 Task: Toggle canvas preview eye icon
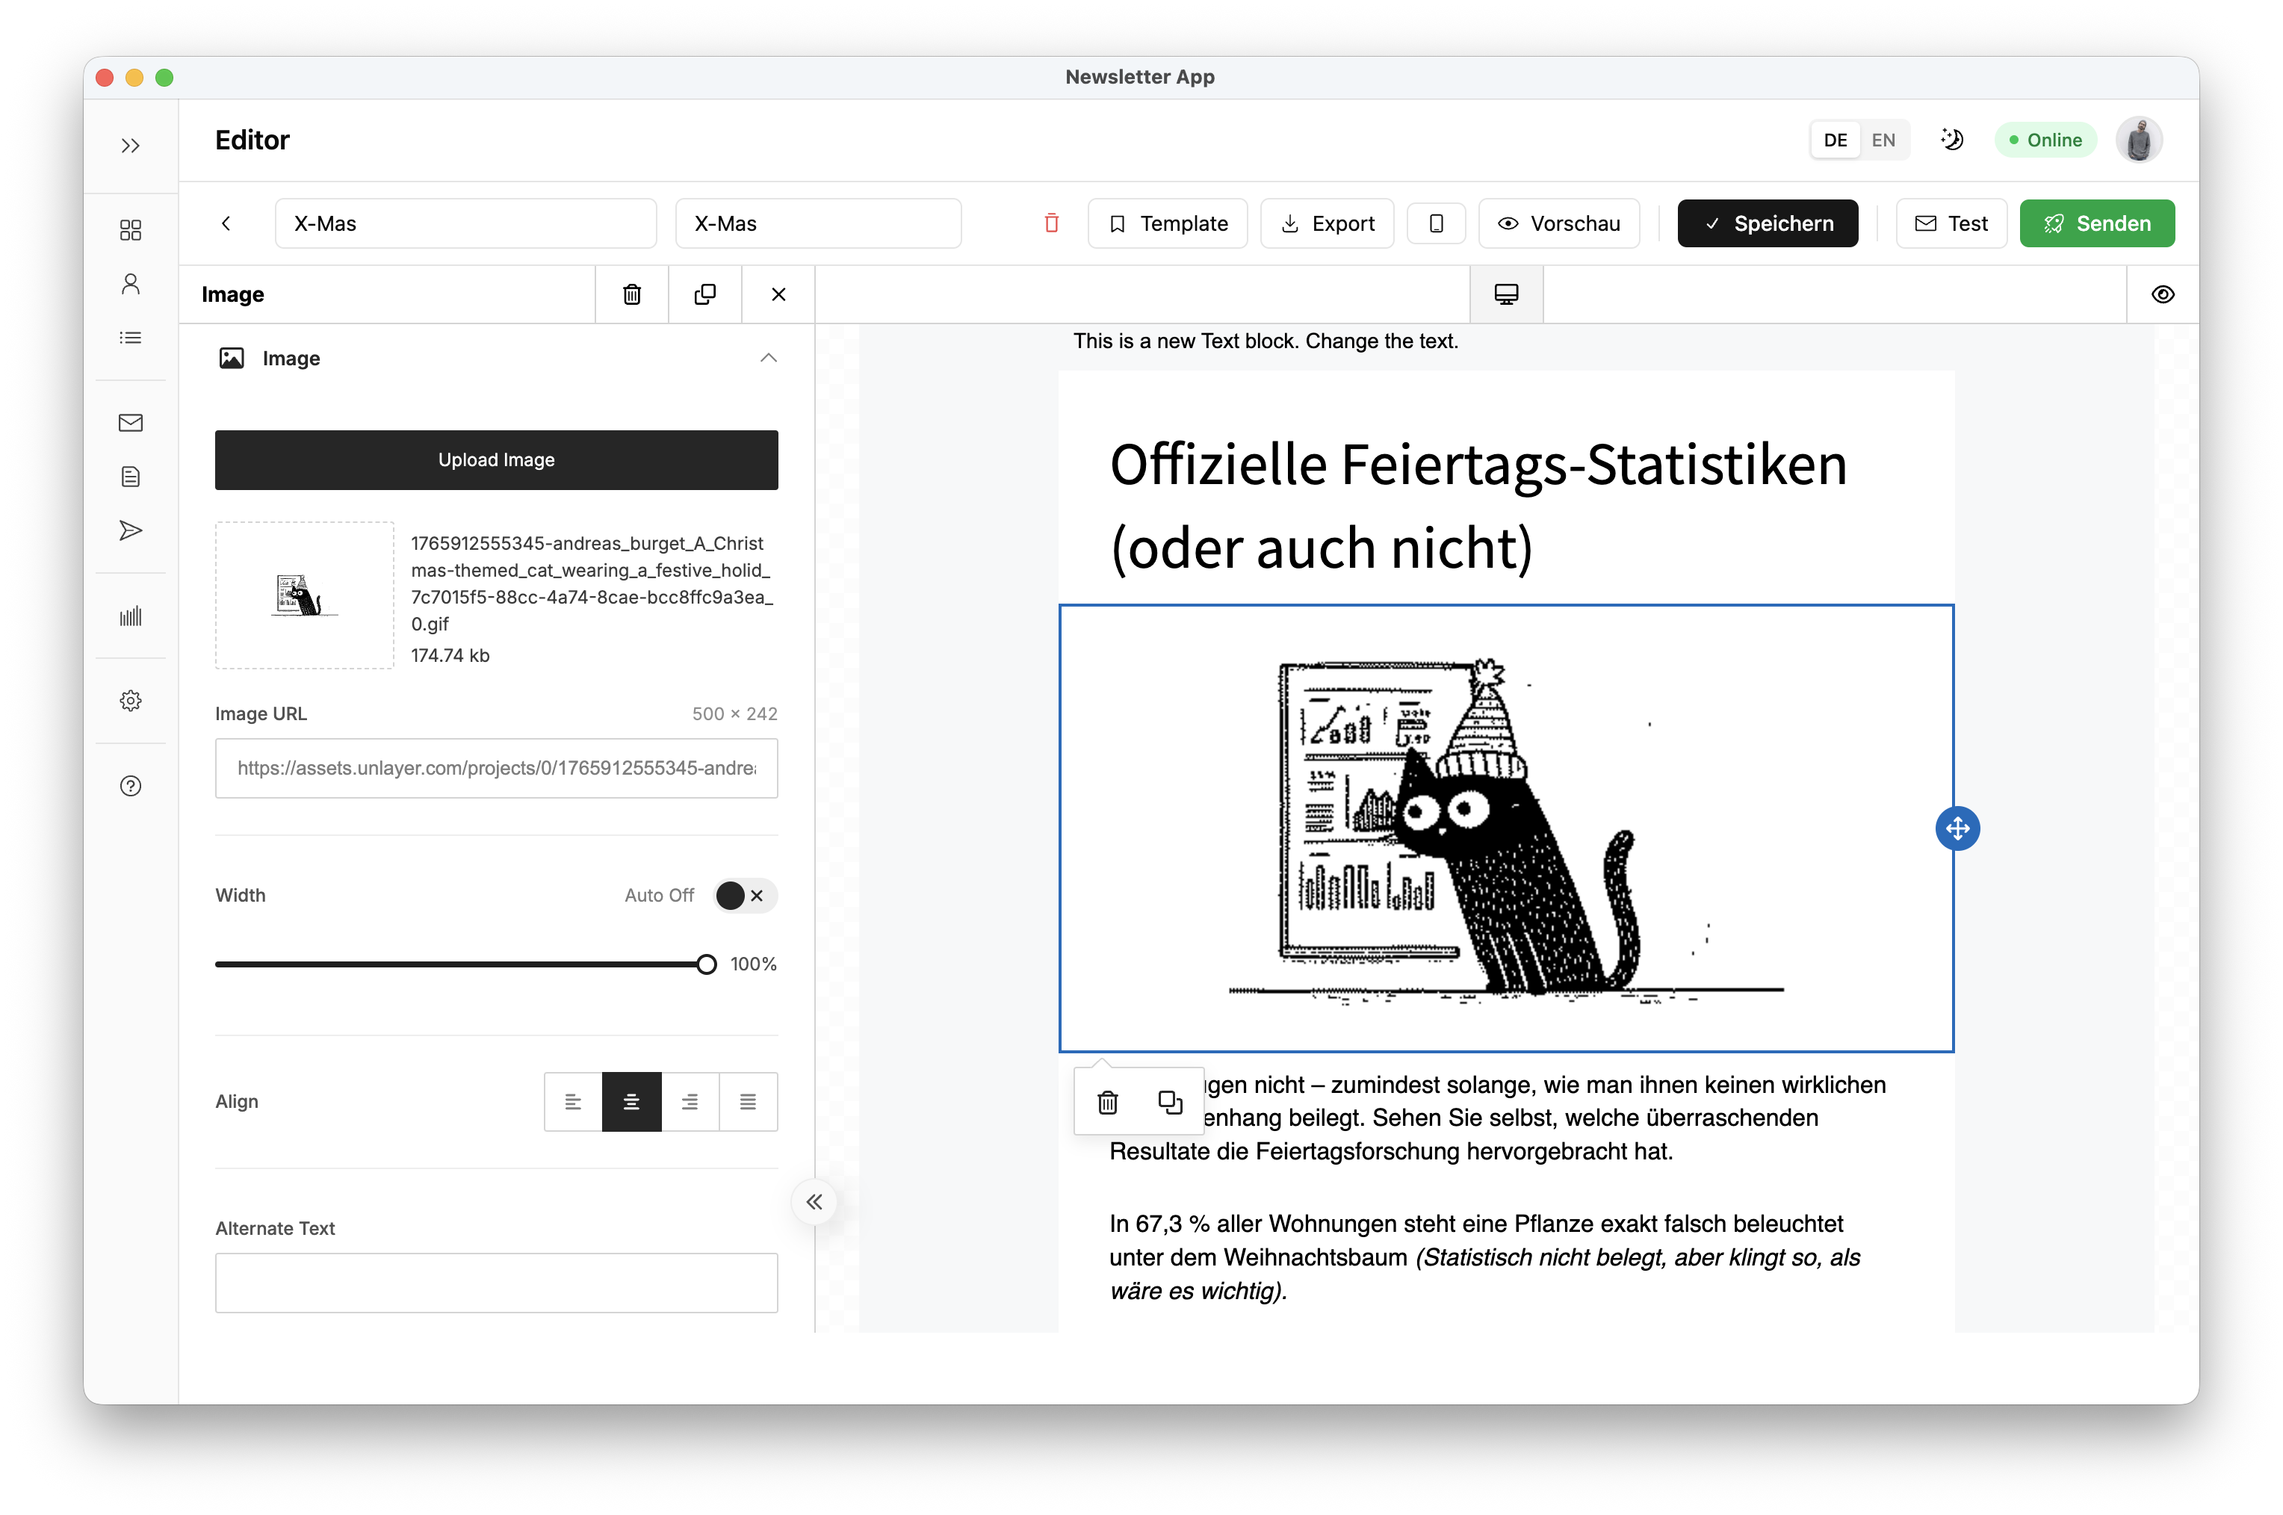click(x=2162, y=294)
